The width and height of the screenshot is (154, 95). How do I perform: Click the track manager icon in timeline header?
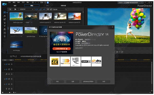[x=5, y=60]
